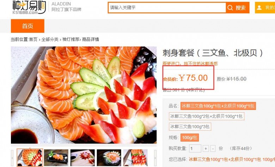View the sushi roll plate thumbnail
This screenshot has width=275, height=167.
[56, 158]
